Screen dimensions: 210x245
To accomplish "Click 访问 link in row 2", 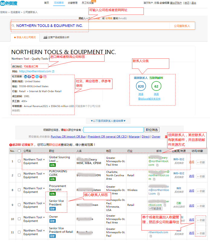I will tap(192, 176).
